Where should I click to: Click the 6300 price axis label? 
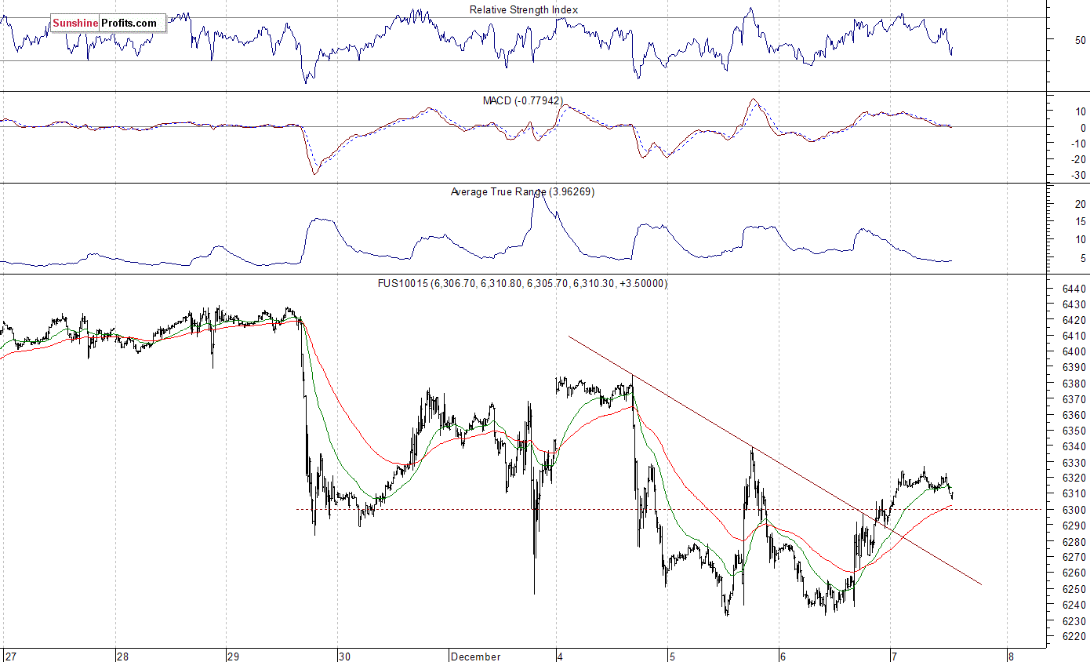(x=1074, y=510)
